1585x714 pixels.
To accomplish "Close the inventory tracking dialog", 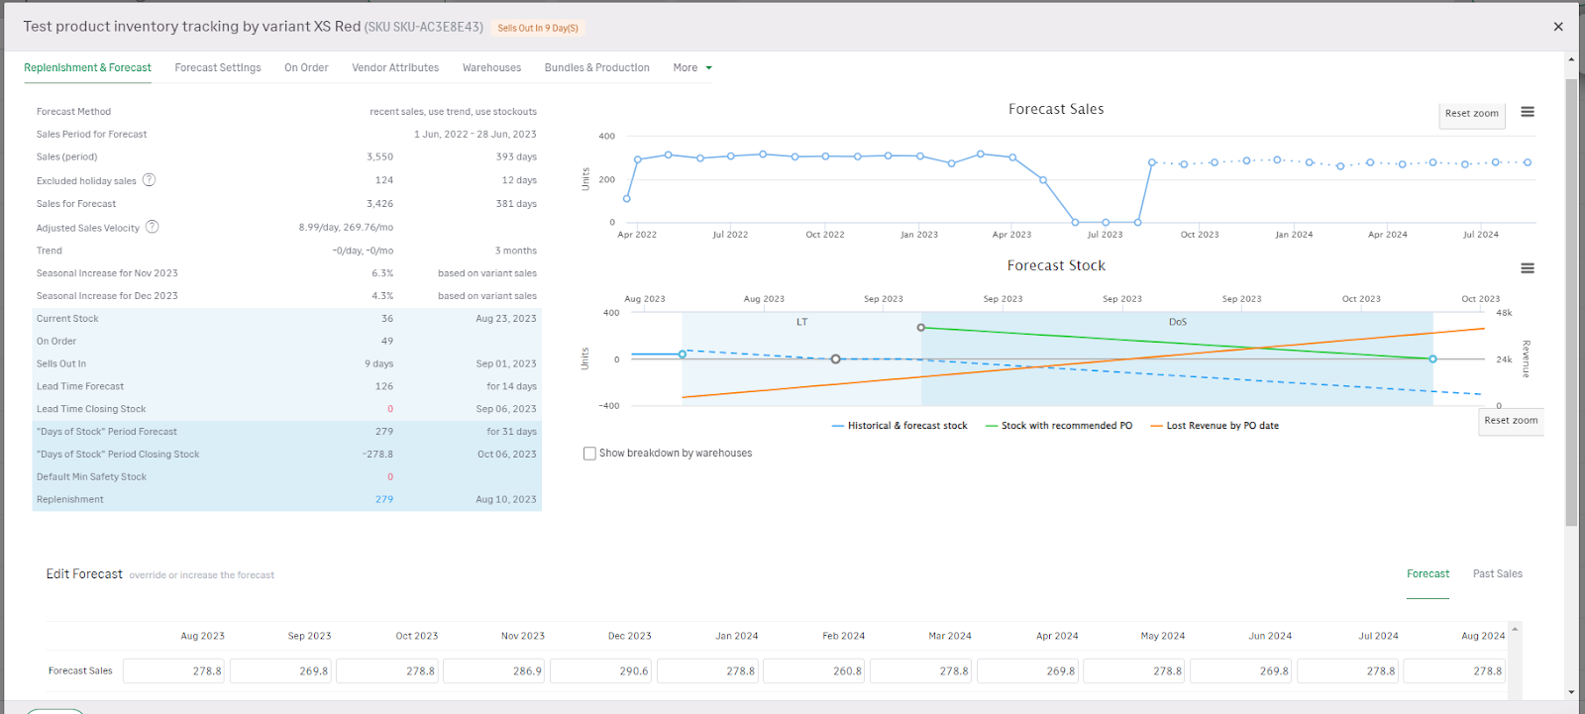I will [x=1557, y=27].
